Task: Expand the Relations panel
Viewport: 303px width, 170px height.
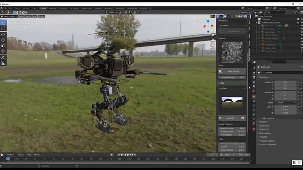Action: 264,122
